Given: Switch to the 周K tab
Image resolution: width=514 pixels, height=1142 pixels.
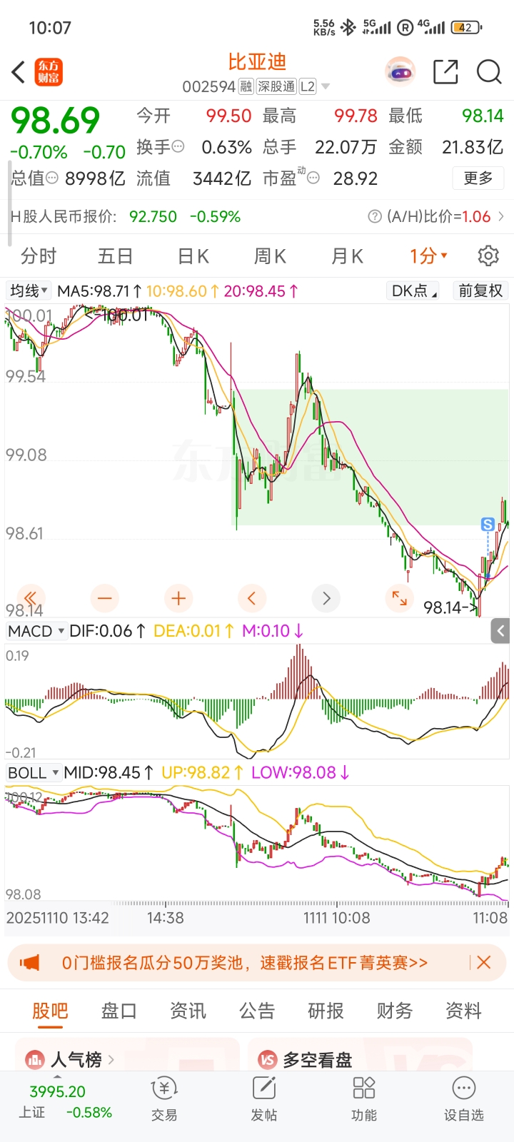Looking at the screenshot, I should [x=270, y=256].
